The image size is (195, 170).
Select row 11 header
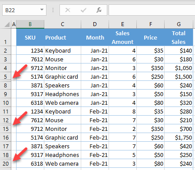coord(6,111)
